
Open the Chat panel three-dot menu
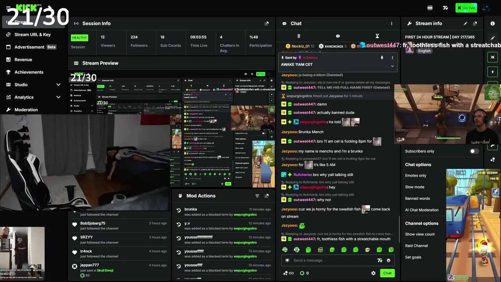(391, 23)
